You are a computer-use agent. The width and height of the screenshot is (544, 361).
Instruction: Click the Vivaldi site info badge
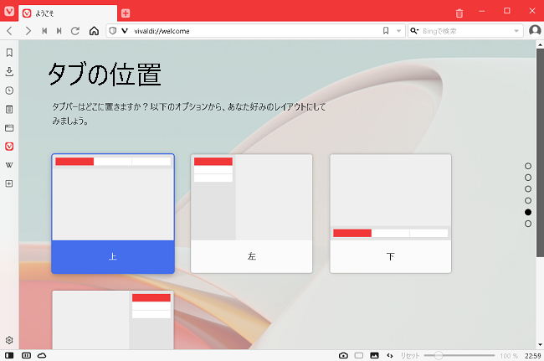tap(125, 31)
